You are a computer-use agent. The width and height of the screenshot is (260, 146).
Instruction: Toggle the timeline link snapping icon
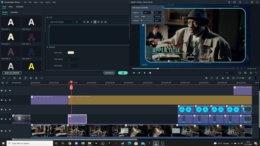(x=7, y=83)
